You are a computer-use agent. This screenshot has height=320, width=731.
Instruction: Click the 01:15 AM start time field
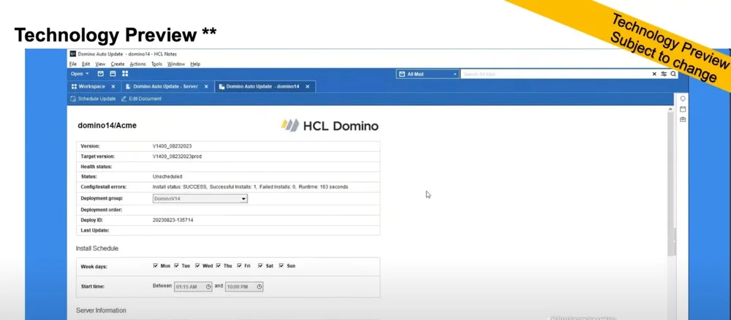coord(193,287)
